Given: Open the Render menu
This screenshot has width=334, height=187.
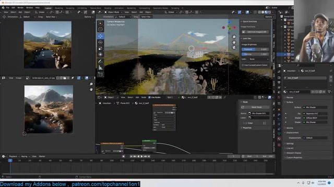Looking at the screenshot, I should pyautogui.click(x=20, y=8).
